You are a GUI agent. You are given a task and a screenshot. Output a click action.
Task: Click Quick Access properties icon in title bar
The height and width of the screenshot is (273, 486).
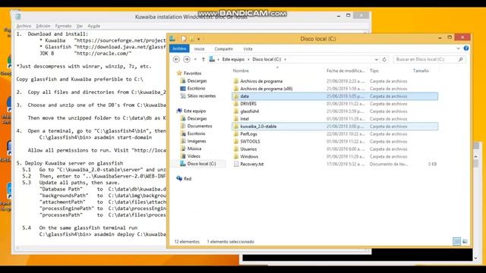[x=184, y=39]
